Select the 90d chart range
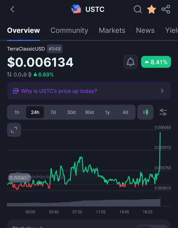The height and width of the screenshot is (228, 178). point(90,112)
